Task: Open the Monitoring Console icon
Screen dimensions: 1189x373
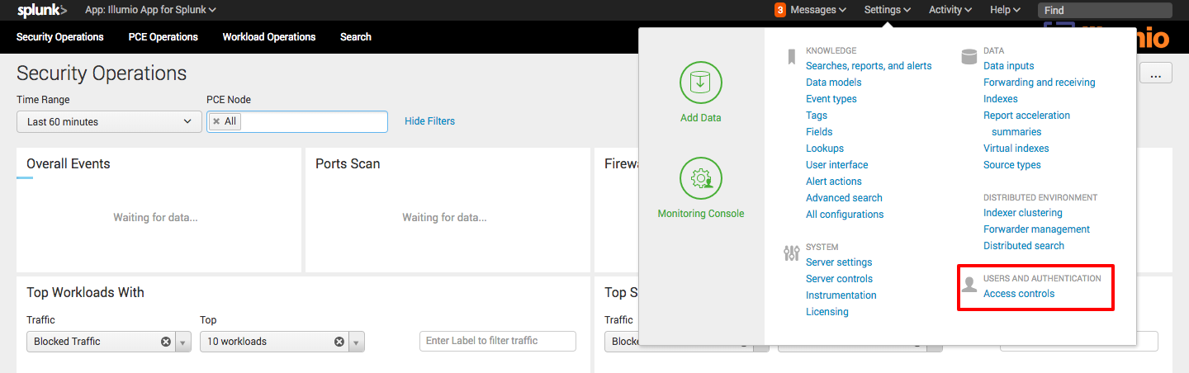Action: pyautogui.click(x=700, y=178)
